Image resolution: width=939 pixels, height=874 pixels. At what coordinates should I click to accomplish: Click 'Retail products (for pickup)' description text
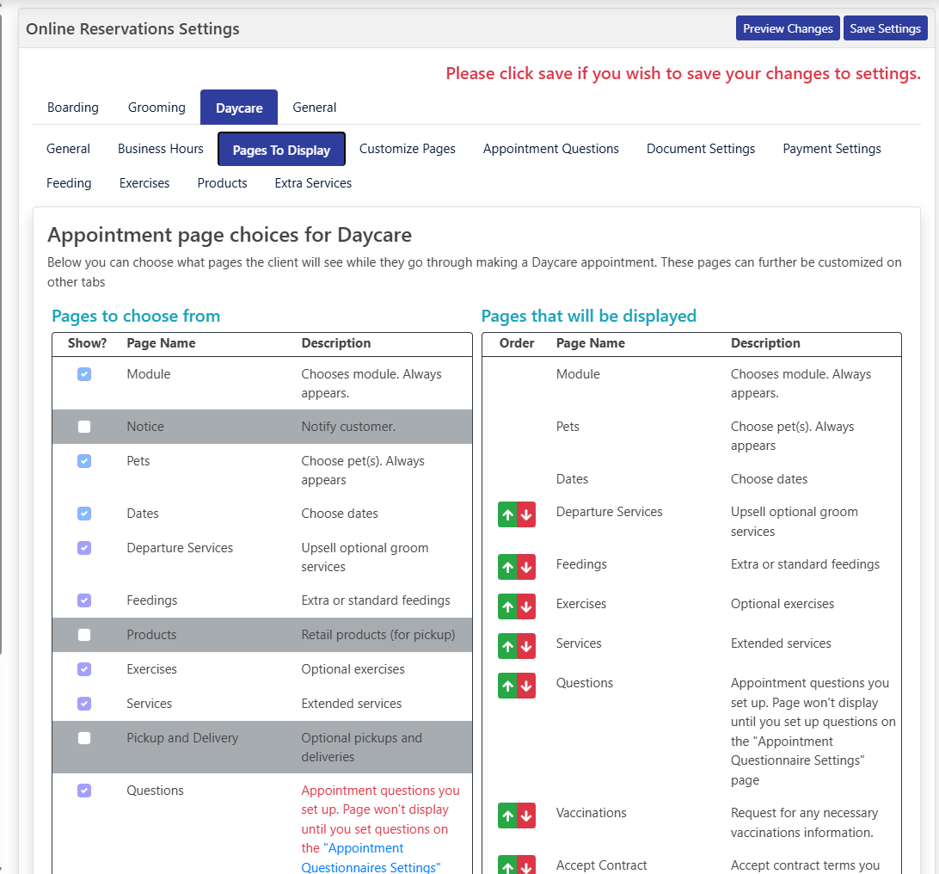click(x=377, y=635)
